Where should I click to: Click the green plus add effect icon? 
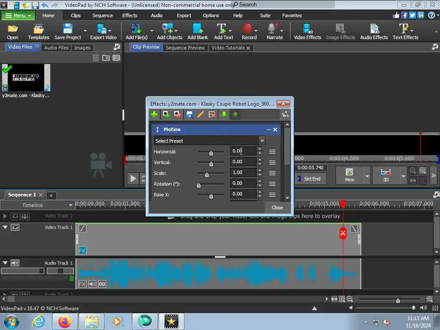[x=154, y=114]
